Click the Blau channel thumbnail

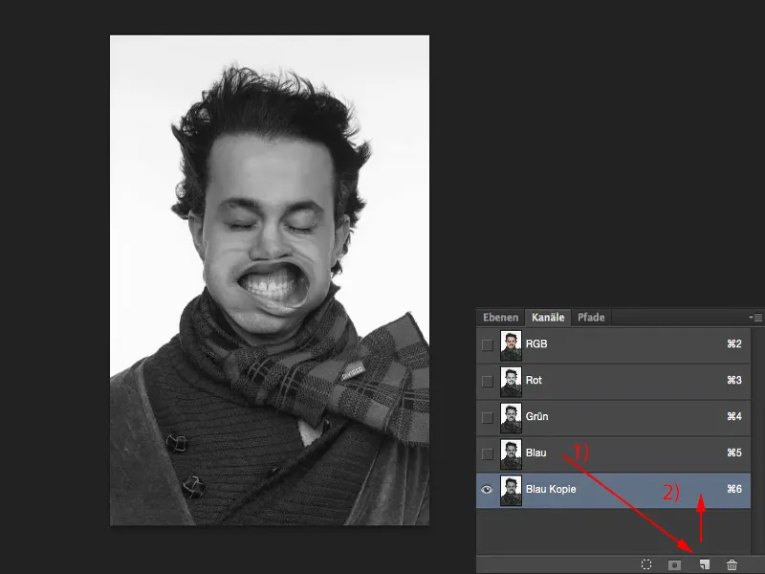tap(511, 453)
